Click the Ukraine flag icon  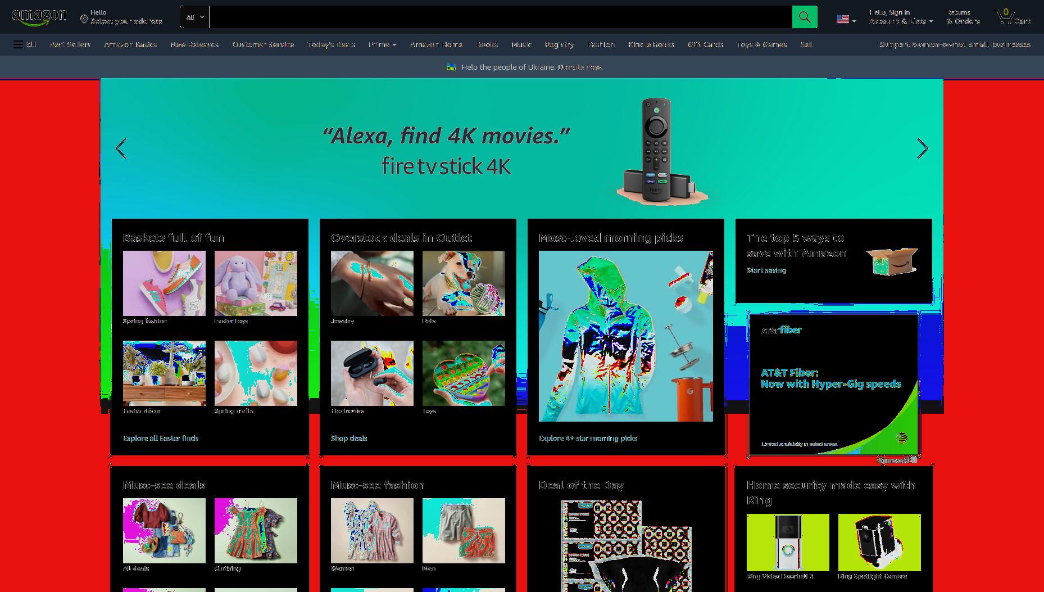451,67
